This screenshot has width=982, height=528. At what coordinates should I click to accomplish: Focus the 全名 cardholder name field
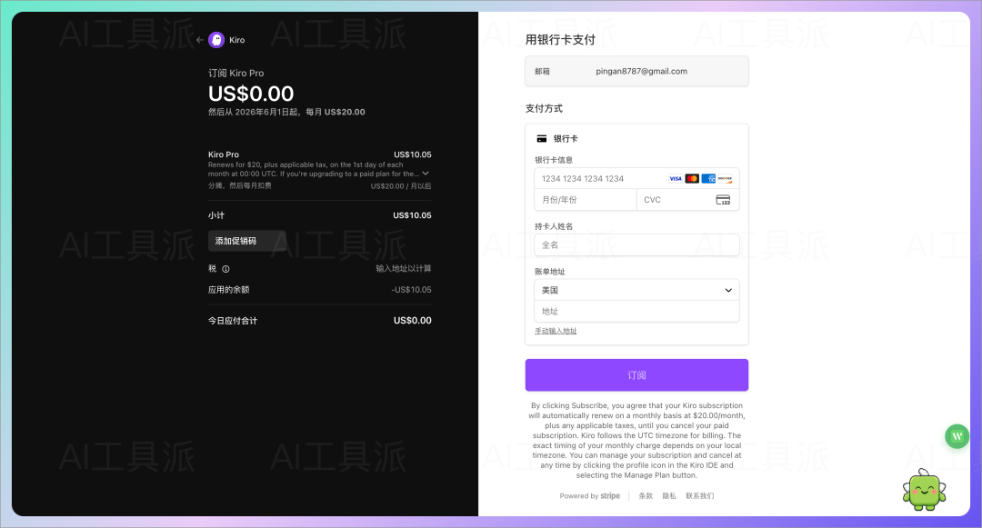pyautogui.click(x=636, y=245)
